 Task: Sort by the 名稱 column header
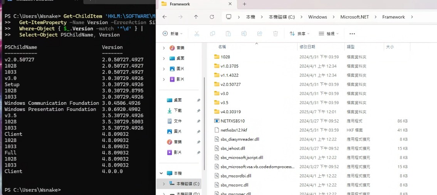click(222, 47)
